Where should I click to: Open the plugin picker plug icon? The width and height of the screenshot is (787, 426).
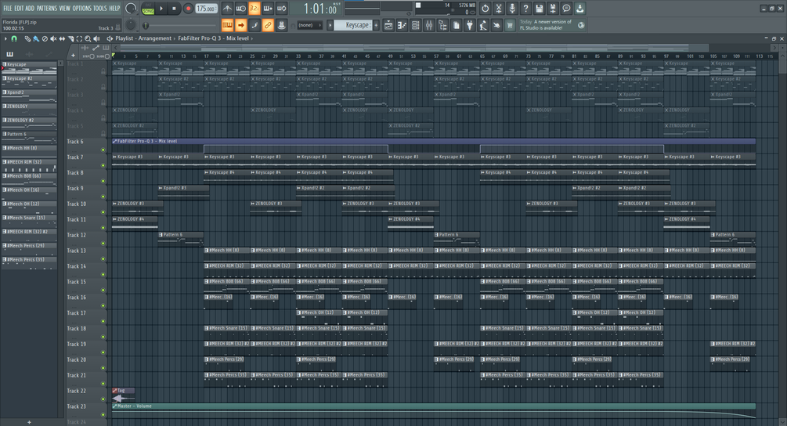[x=470, y=25]
